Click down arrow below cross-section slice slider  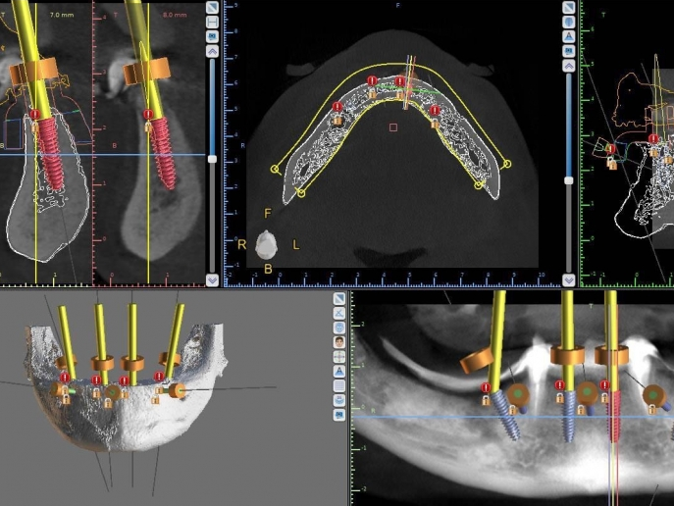pos(213,279)
